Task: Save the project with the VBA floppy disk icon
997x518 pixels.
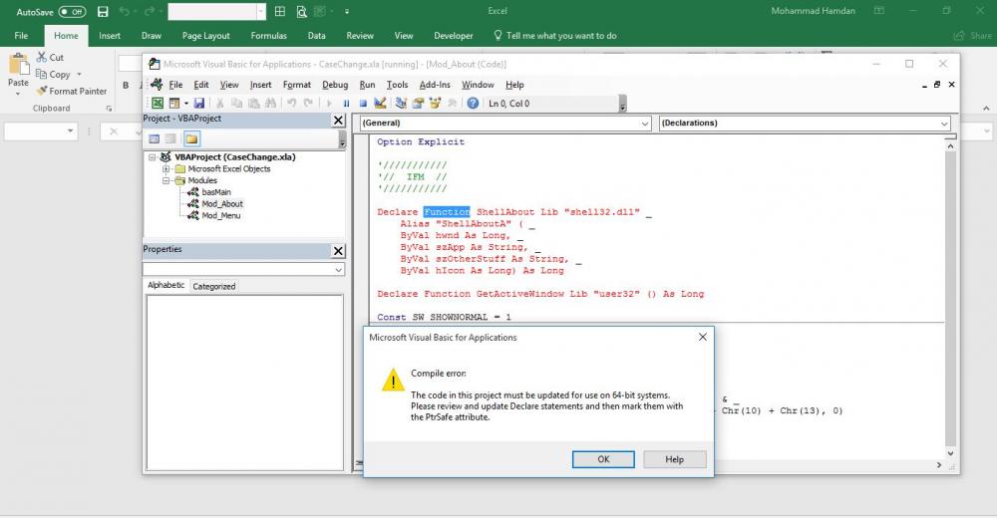Action: pyautogui.click(x=199, y=103)
